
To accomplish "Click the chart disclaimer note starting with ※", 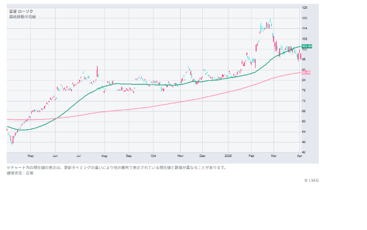I will (116, 167).
